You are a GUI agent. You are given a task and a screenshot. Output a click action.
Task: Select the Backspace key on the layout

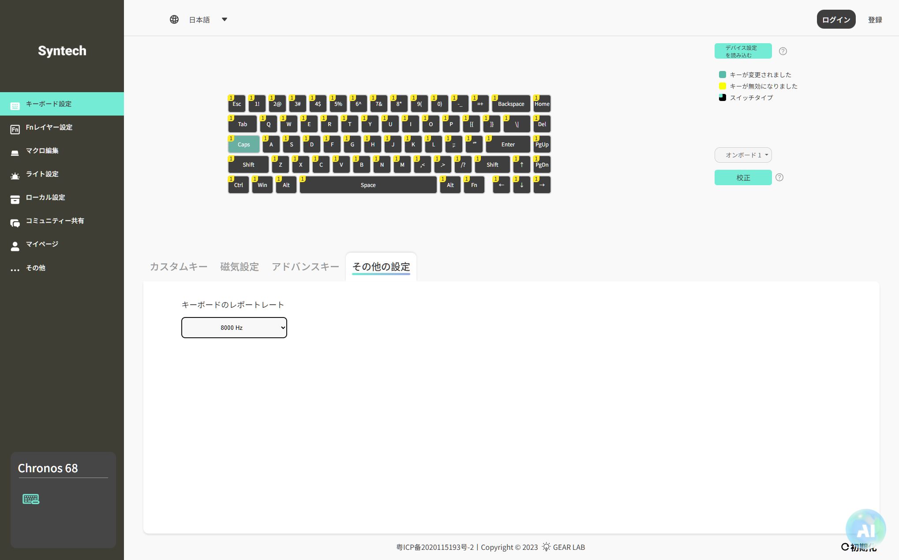[x=511, y=104]
